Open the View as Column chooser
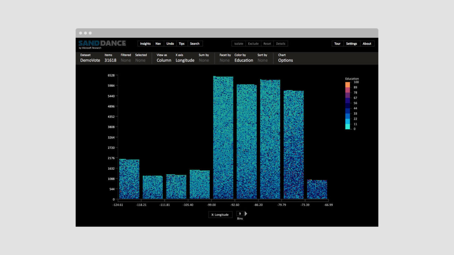 pyautogui.click(x=164, y=60)
